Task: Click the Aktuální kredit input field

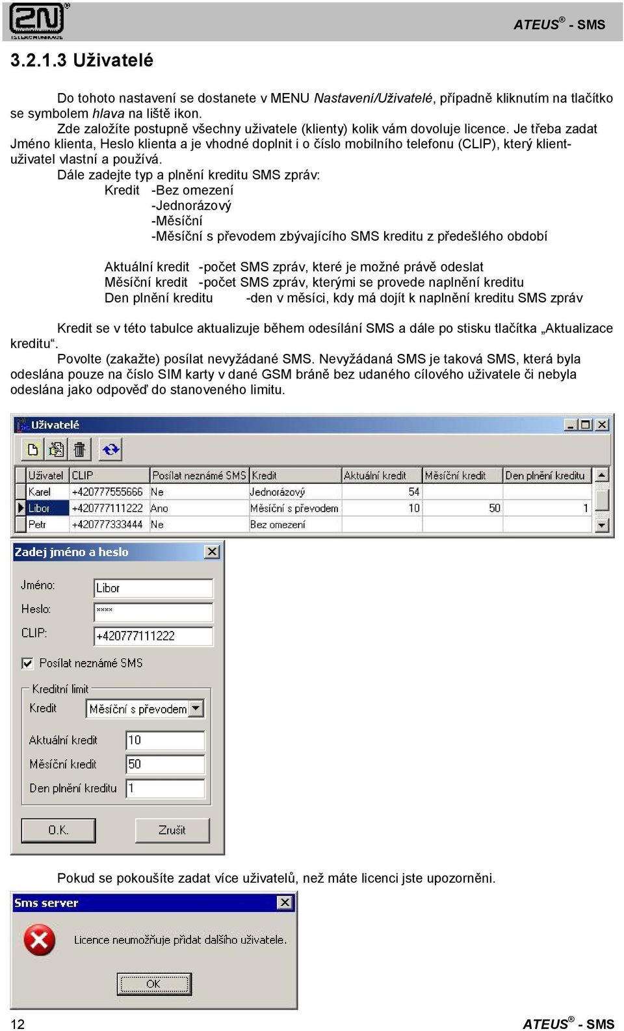Action: click(x=165, y=740)
